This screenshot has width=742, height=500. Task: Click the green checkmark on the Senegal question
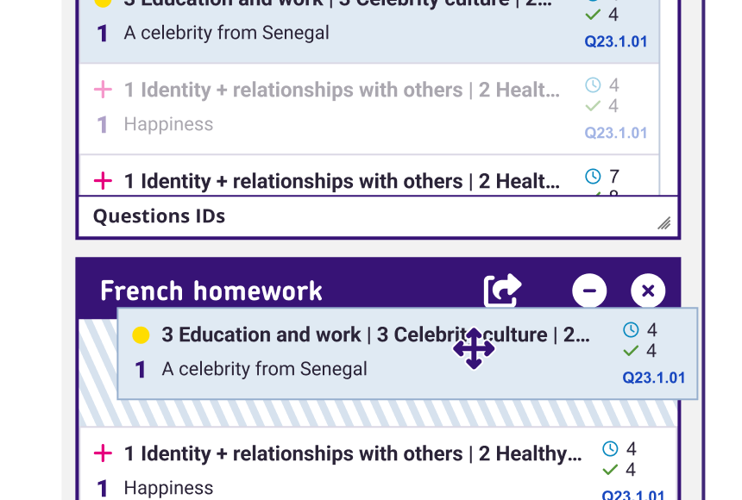pyautogui.click(x=592, y=14)
